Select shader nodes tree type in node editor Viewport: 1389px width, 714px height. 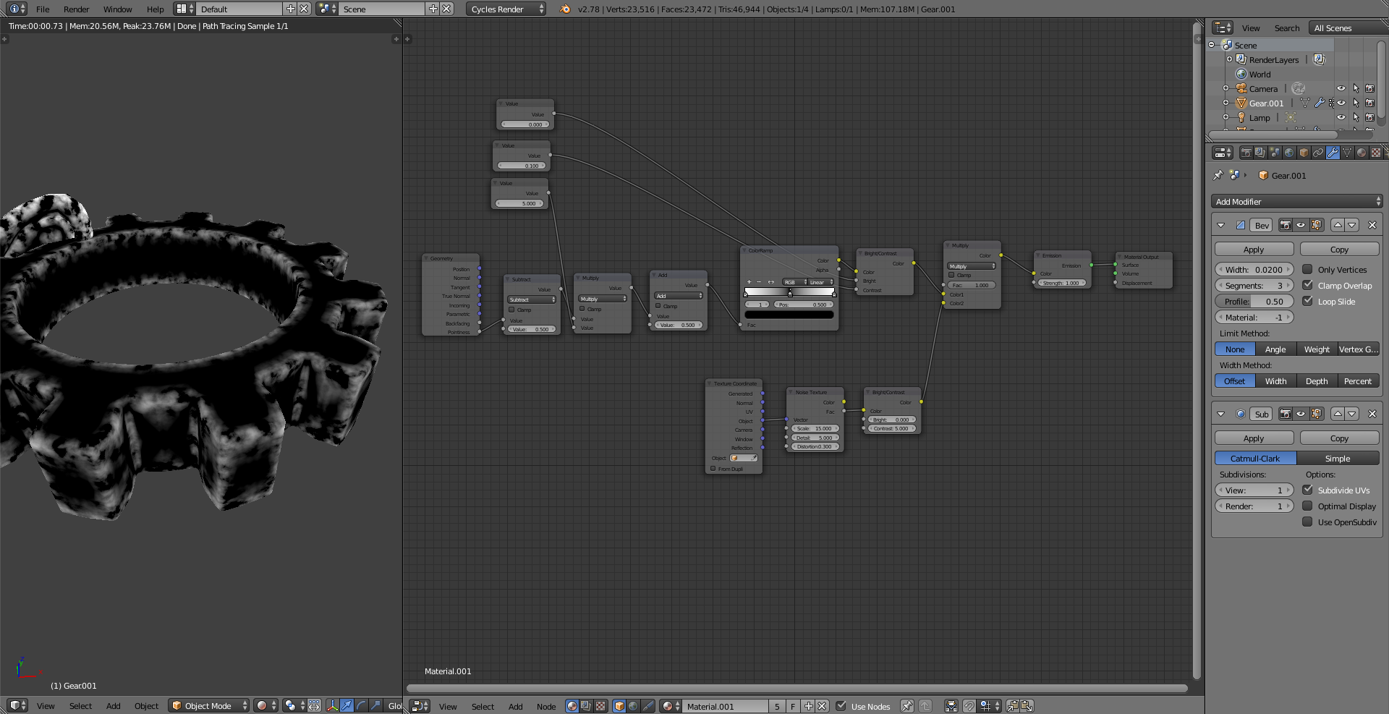(x=572, y=706)
